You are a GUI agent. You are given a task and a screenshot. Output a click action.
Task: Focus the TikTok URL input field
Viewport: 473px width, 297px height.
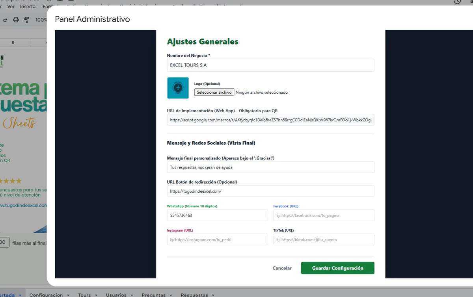coord(324,239)
